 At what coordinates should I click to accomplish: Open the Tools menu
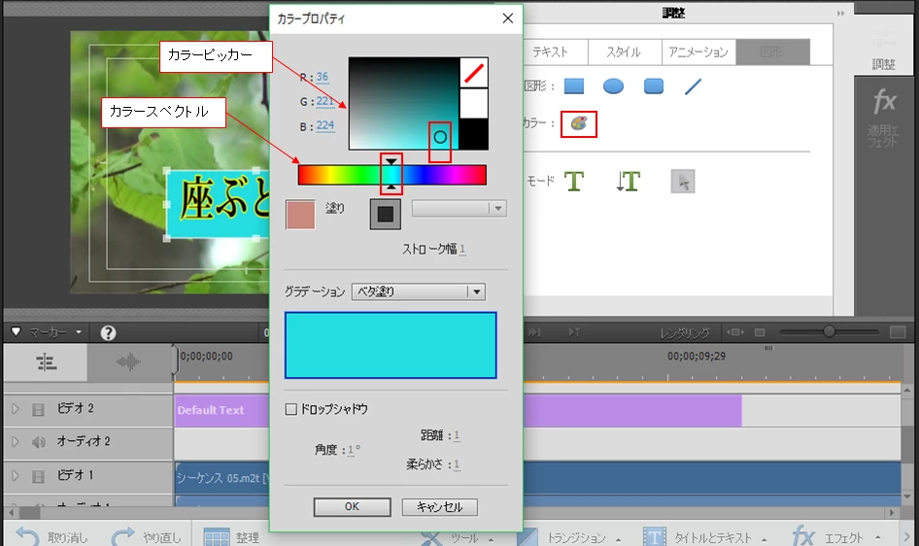[x=459, y=537]
